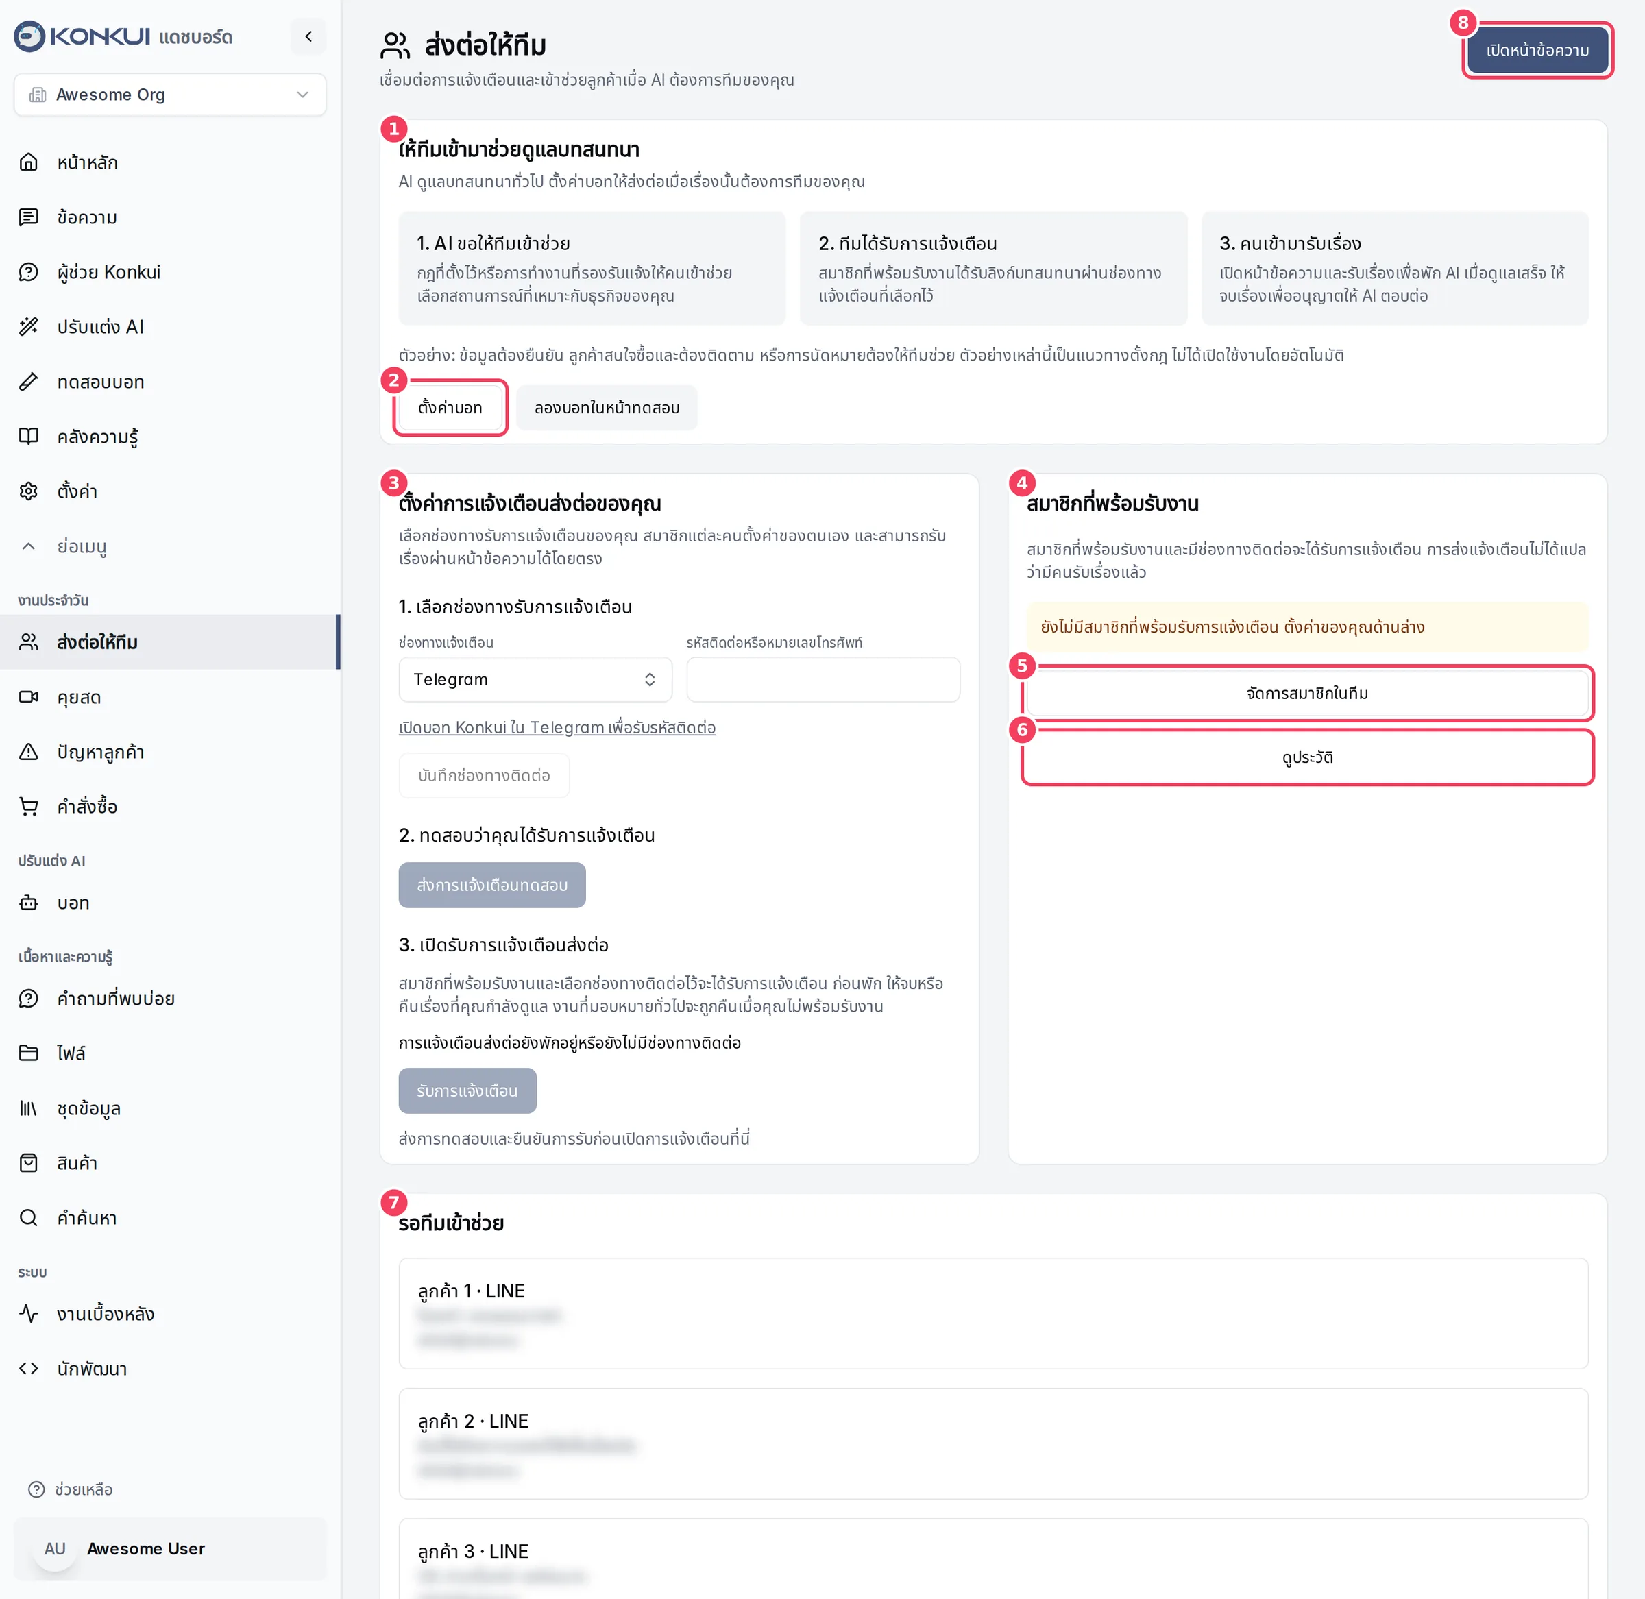Open the Telegram notification channel dropdown
Screen dimensions: 1645x1599
point(535,679)
